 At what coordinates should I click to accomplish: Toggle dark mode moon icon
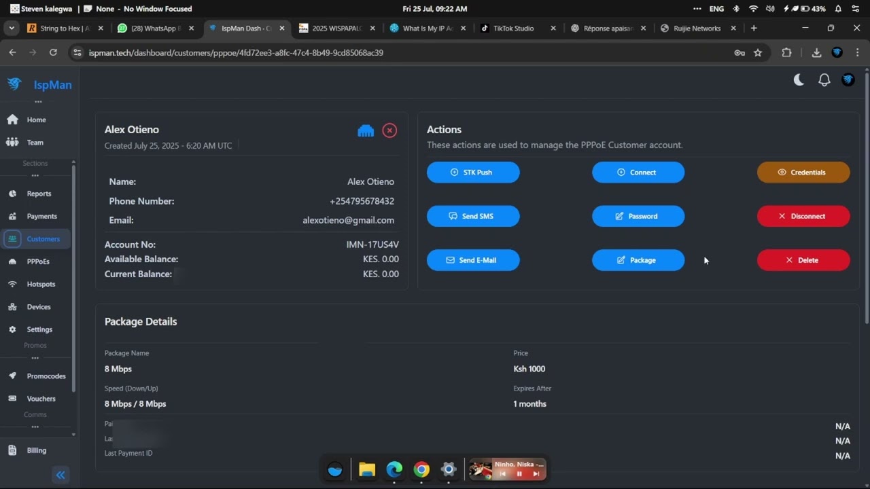coord(799,80)
